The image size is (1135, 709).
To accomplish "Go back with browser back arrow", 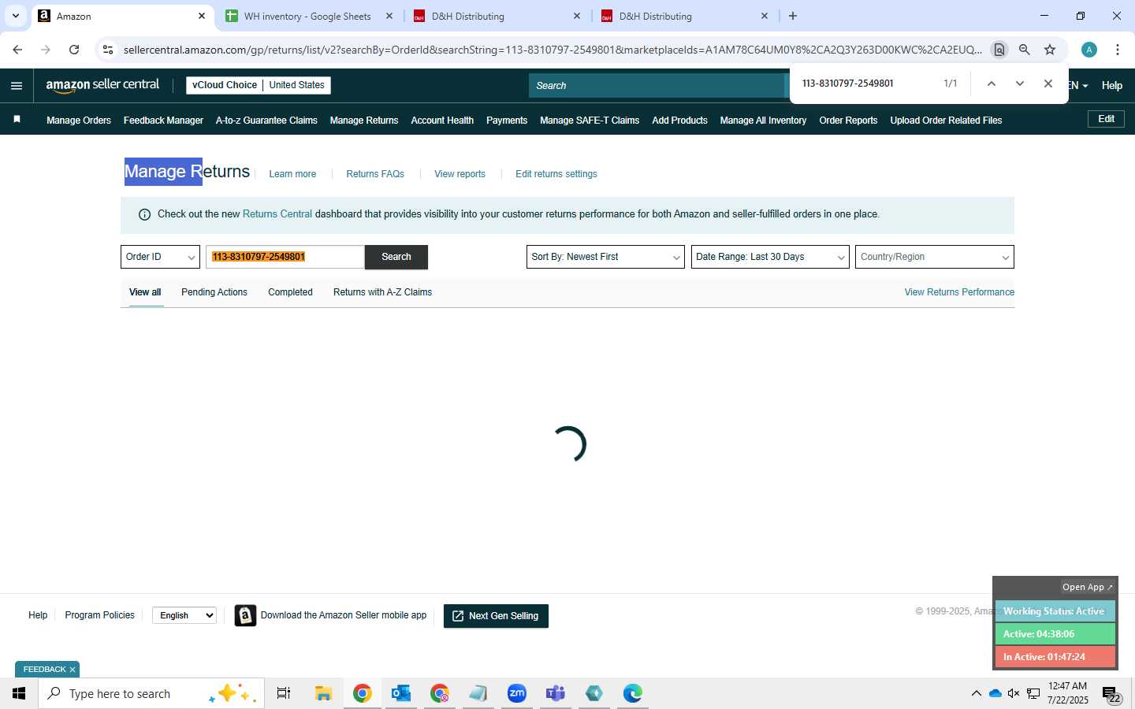I will tap(17, 50).
